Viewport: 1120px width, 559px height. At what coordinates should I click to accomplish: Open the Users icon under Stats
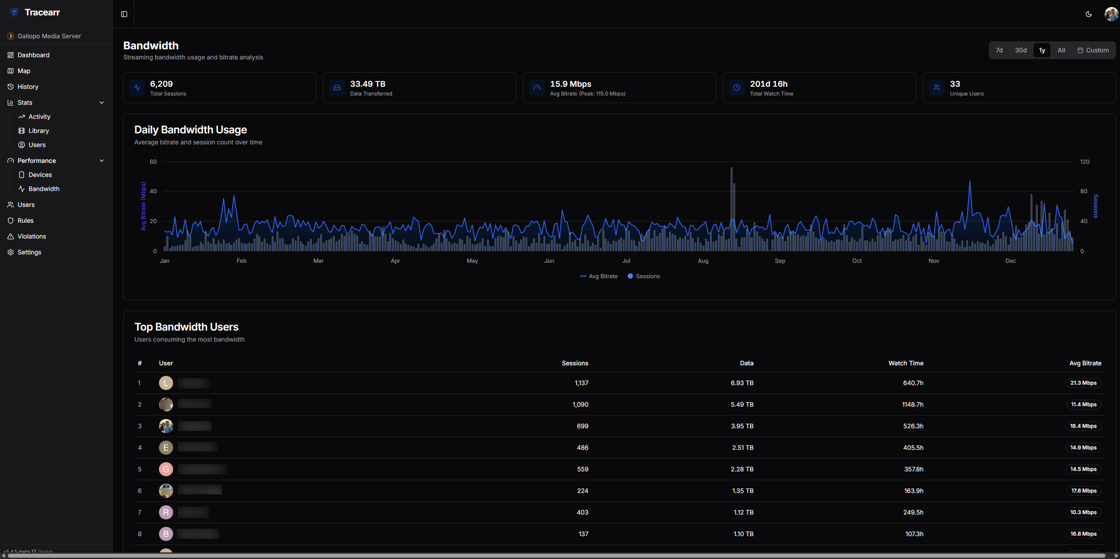point(22,145)
